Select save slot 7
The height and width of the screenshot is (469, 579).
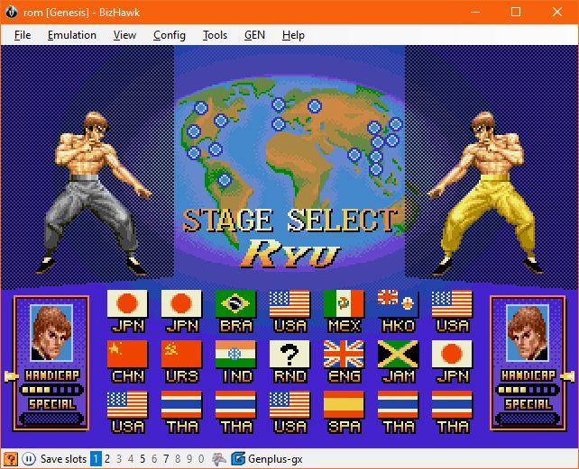tap(166, 459)
